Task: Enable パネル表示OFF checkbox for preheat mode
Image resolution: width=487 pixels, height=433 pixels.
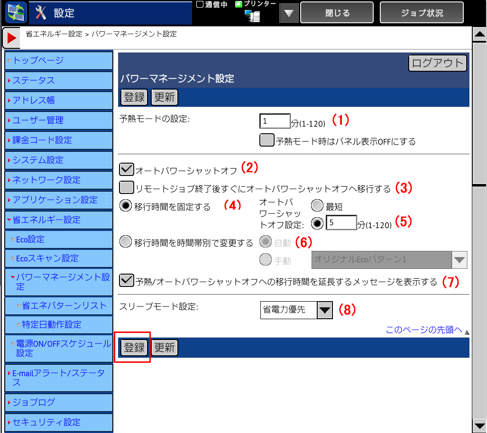Action: point(267,141)
